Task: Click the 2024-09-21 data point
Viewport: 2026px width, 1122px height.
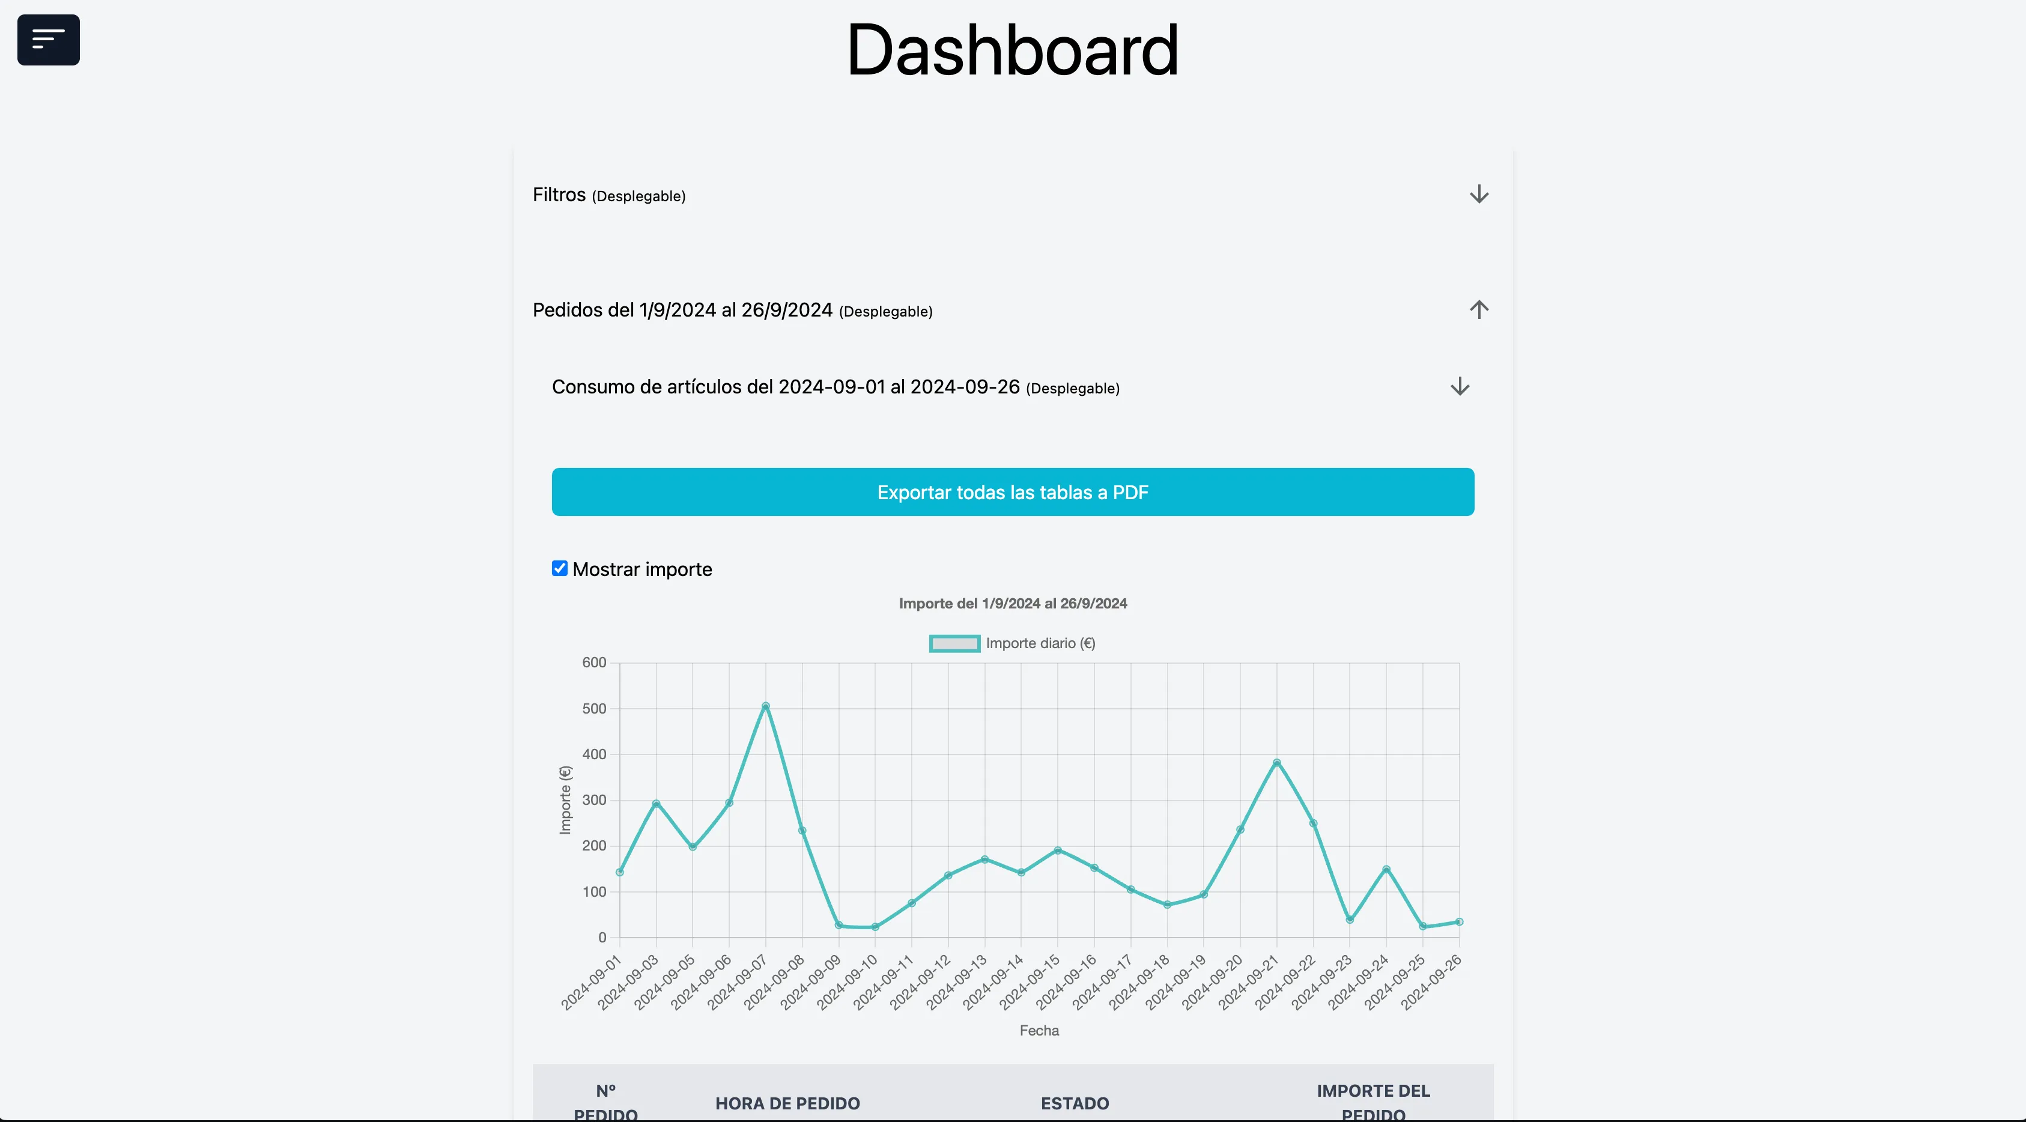Action: click(1276, 762)
